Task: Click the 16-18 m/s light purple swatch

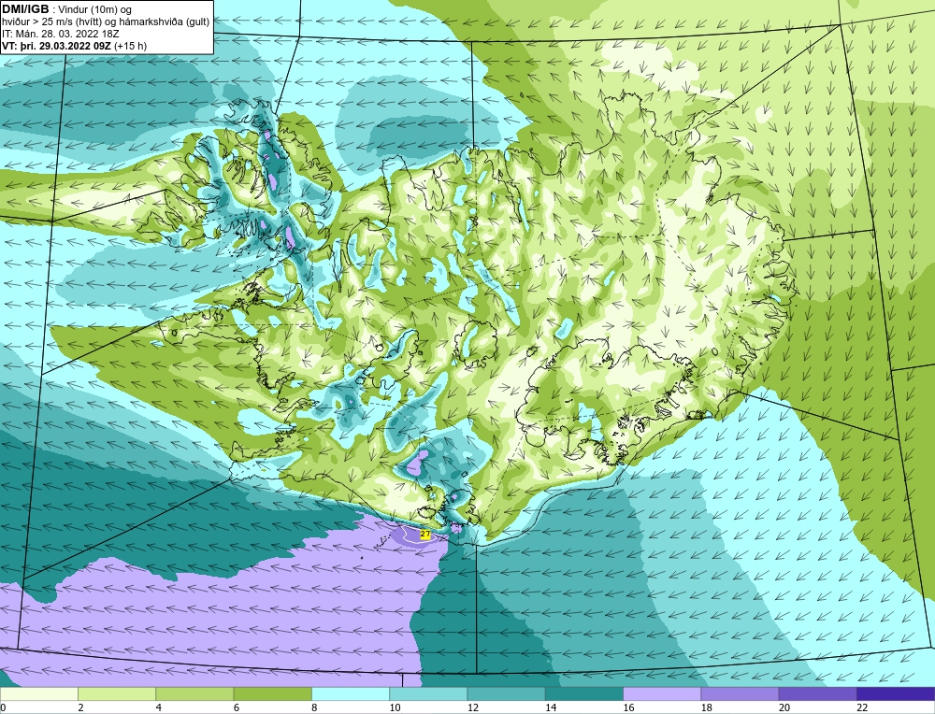Action: 662,693
